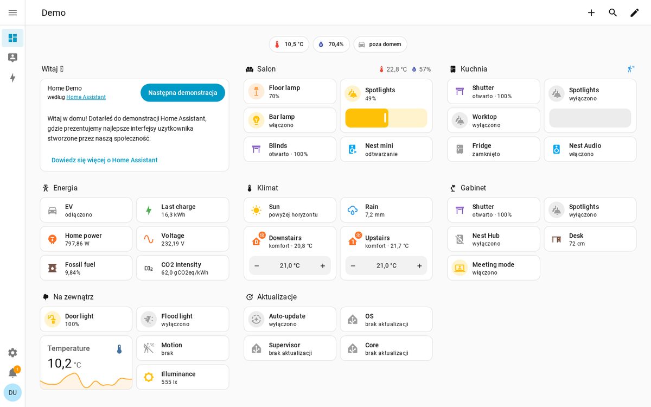Open the Supervisor update tile
The height and width of the screenshot is (407, 651).
(x=290, y=348)
